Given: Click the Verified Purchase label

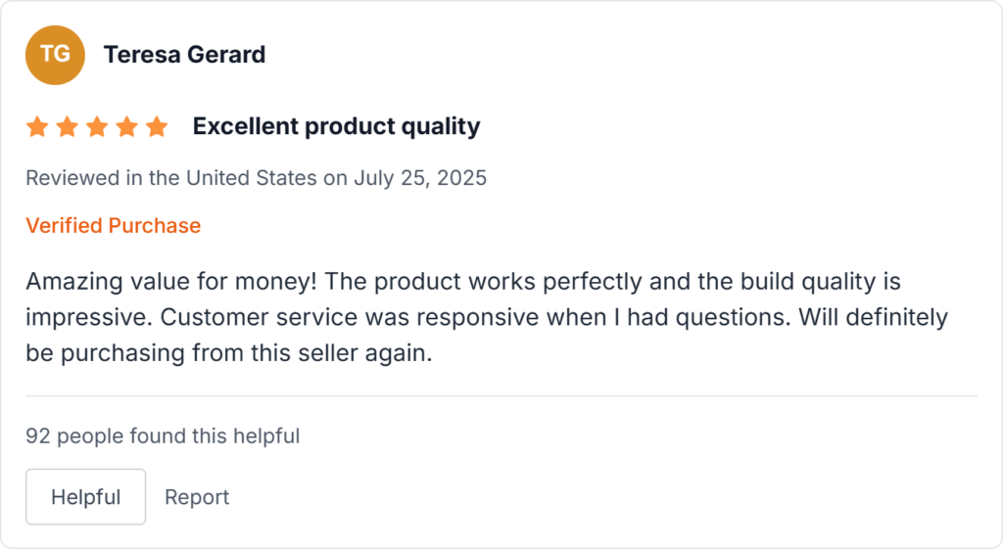Looking at the screenshot, I should [113, 226].
